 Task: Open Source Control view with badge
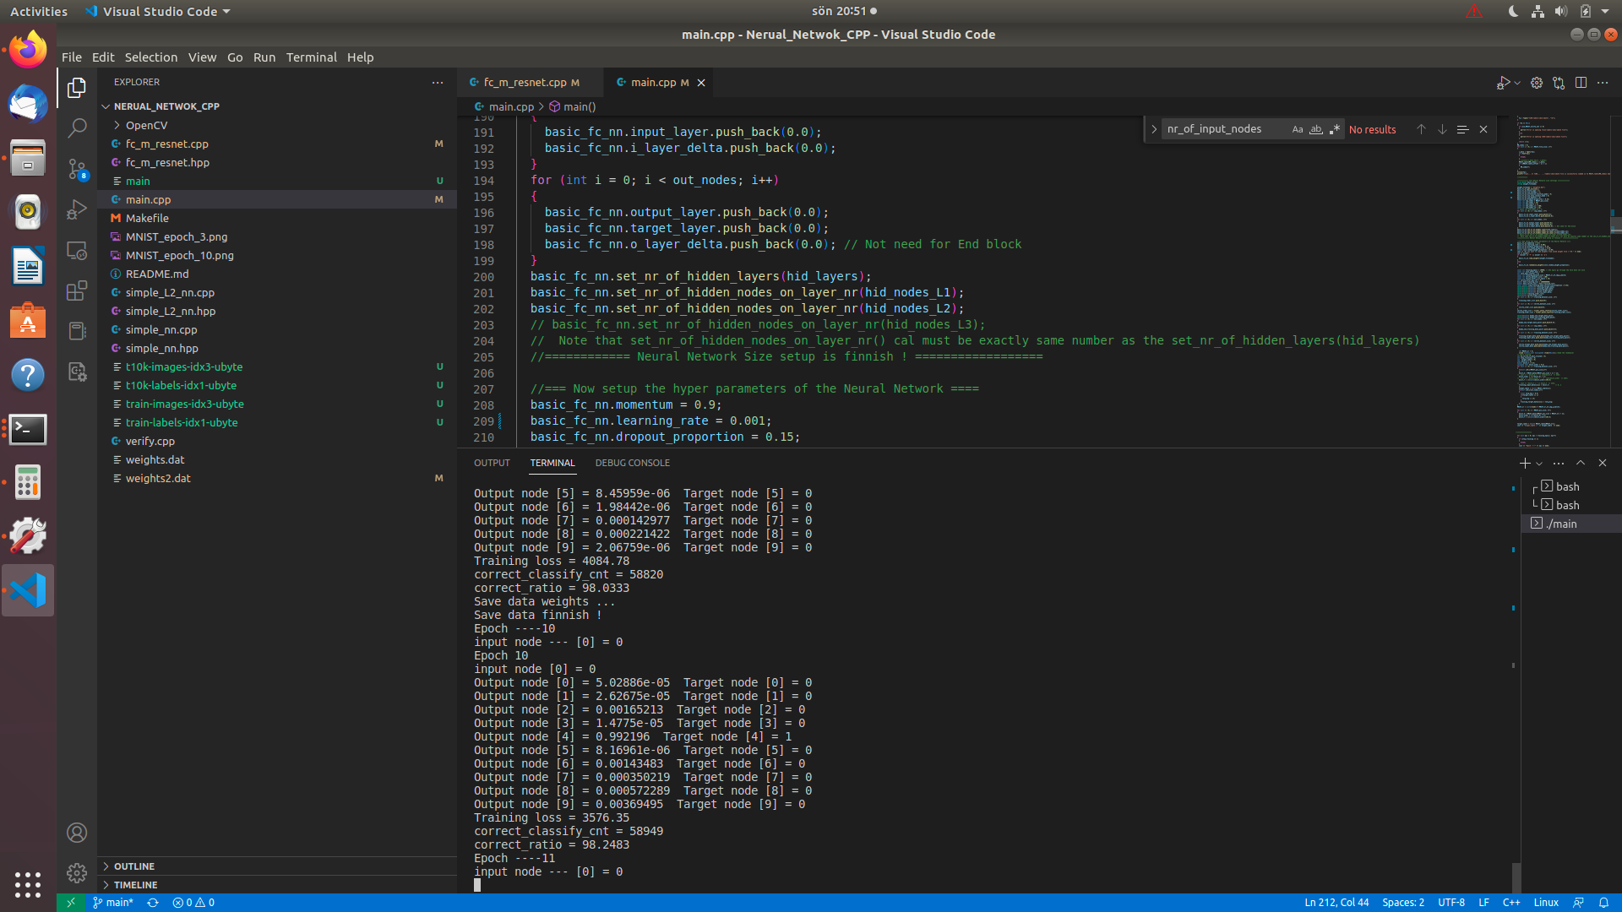coord(77,169)
